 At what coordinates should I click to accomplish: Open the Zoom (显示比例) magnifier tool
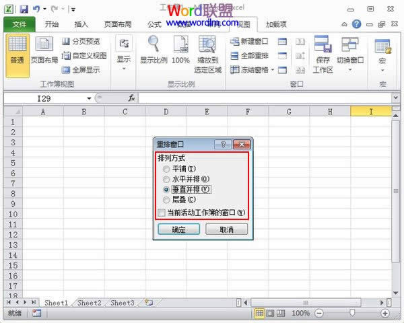tap(154, 50)
